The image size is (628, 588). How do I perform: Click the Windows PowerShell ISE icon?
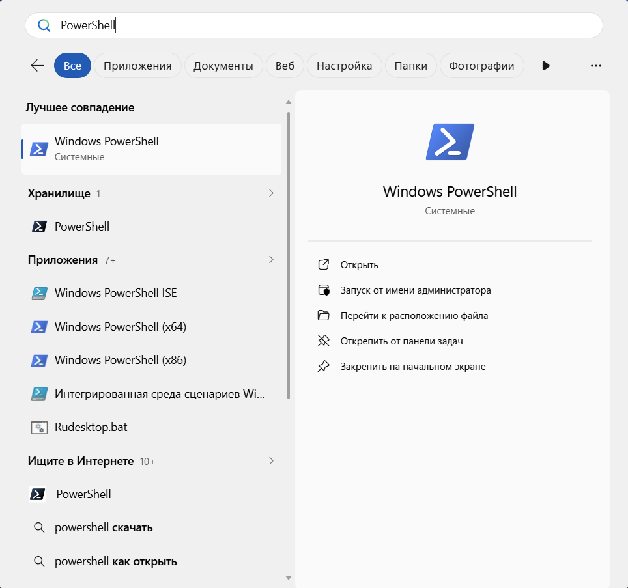click(39, 293)
